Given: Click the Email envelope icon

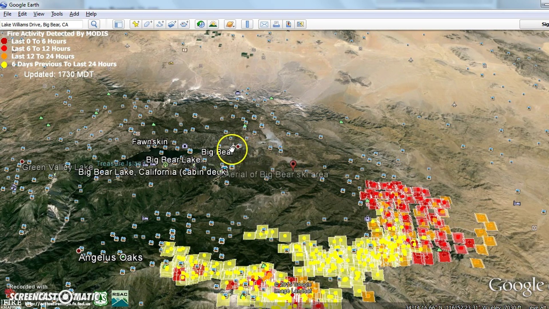Looking at the screenshot, I should pos(264,24).
